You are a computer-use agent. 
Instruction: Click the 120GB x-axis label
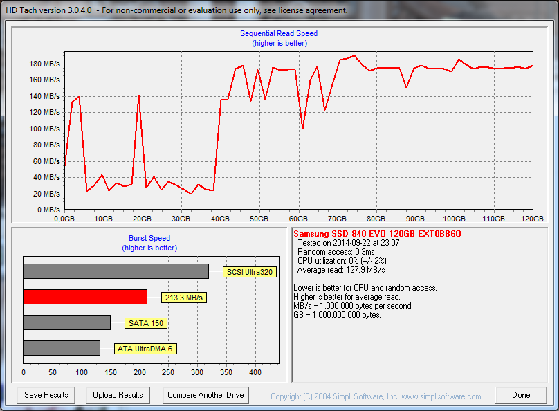click(532, 219)
